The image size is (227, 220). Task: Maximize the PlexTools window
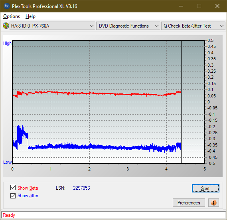click(x=199, y=6)
